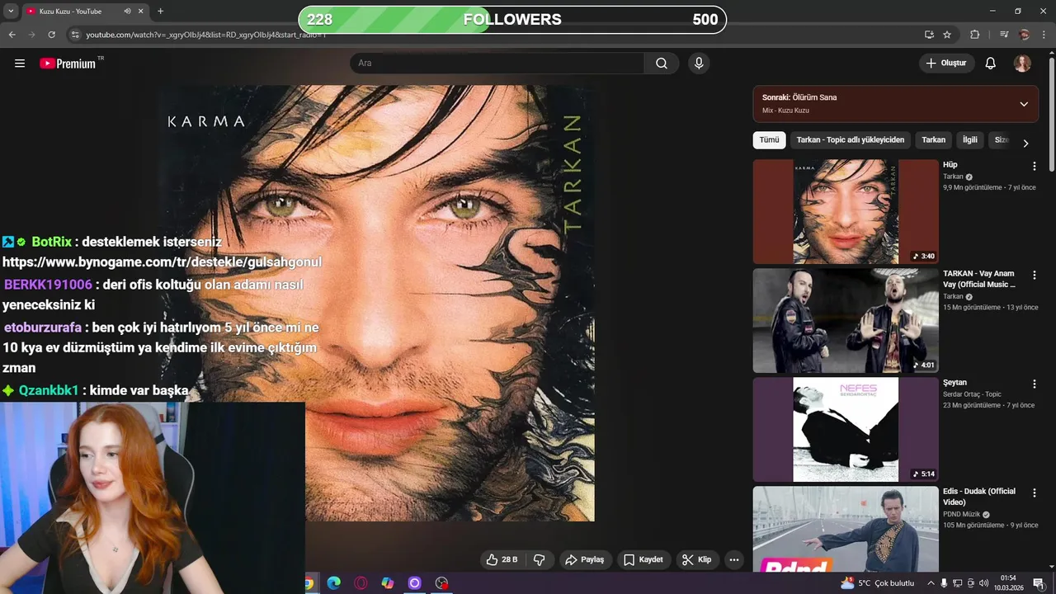Image resolution: width=1056 pixels, height=594 pixels.
Task: Expand the Sonraki: Ölürüm Sana playlist panel
Action: 1024,104
